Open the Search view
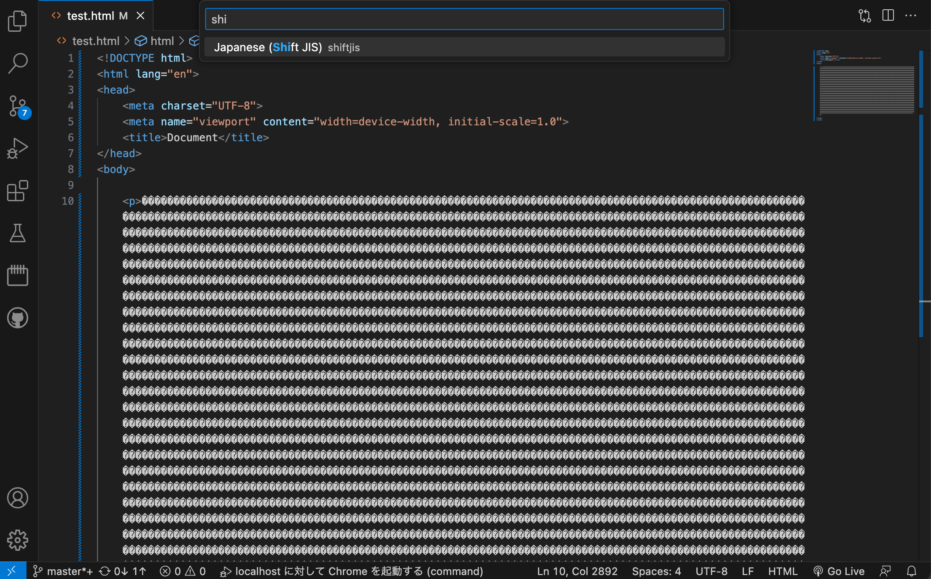 coord(18,63)
